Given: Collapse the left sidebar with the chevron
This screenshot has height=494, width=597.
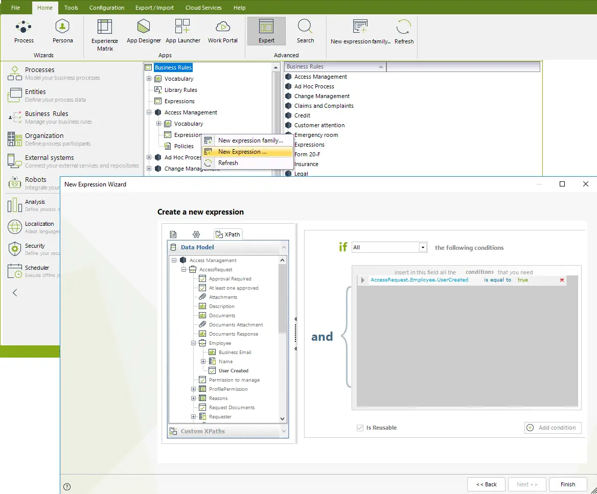Looking at the screenshot, I should click(15, 293).
